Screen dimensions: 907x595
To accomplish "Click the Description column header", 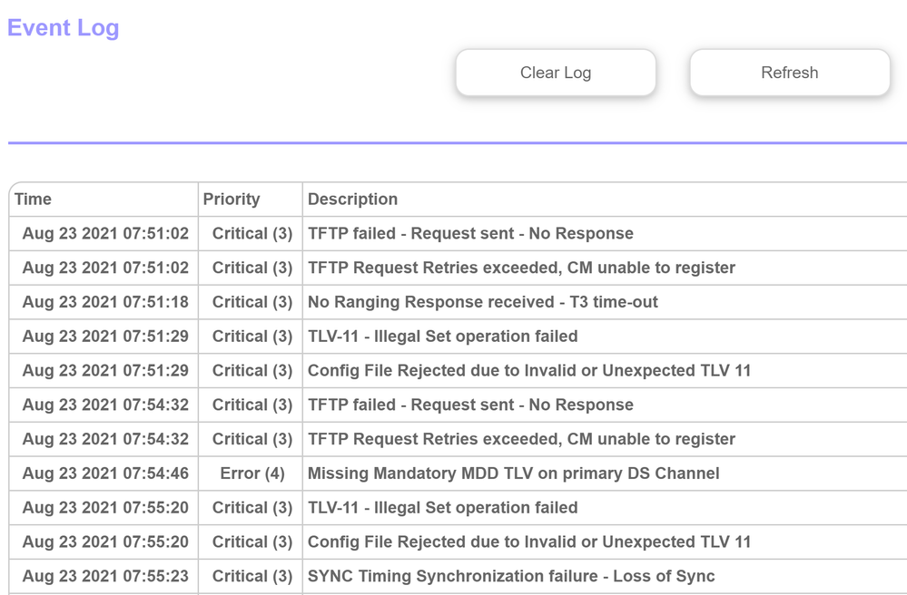I will click(x=352, y=200).
